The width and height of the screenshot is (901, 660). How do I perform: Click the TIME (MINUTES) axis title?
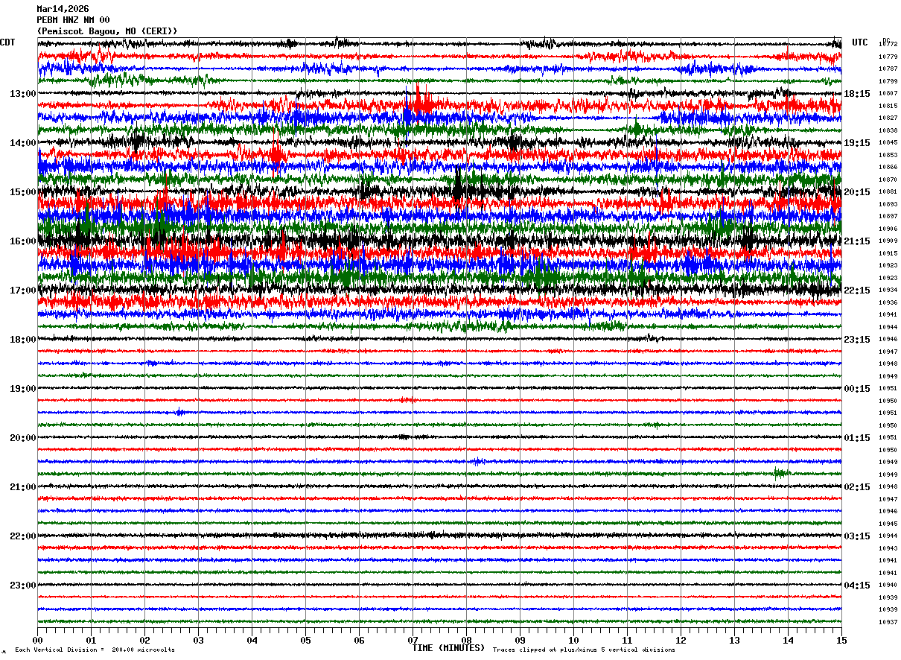(448, 648)
